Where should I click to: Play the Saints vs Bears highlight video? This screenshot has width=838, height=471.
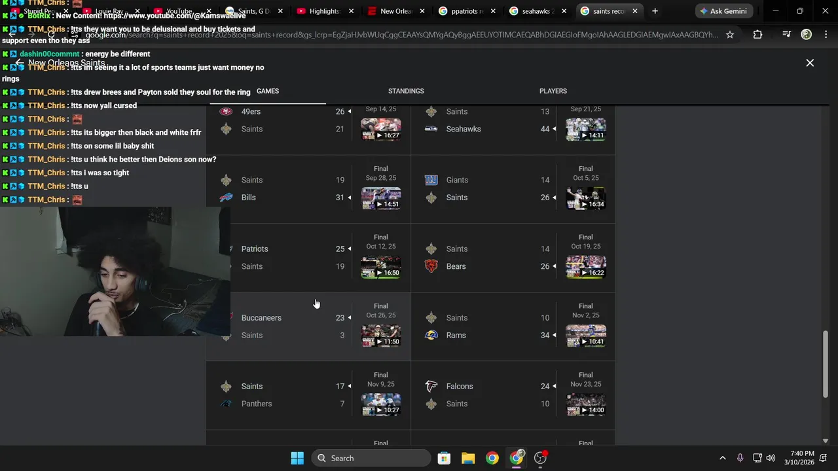(586, 267)
